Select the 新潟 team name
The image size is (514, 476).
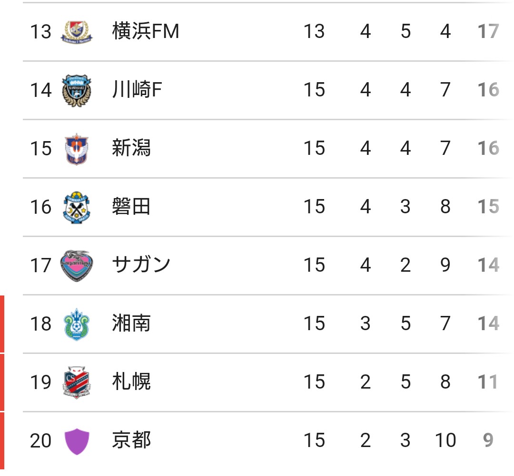coord(131,148)
